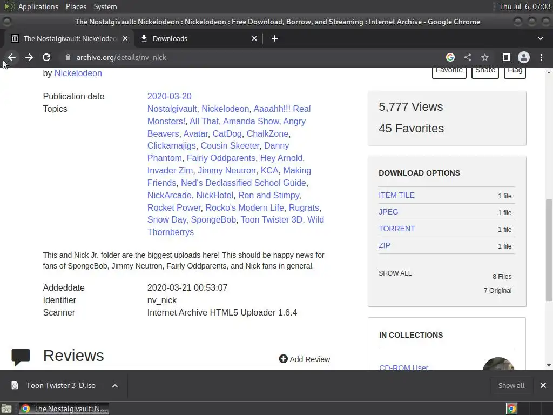
Task: Click the 7 Original count text
Action: point(497,290)
